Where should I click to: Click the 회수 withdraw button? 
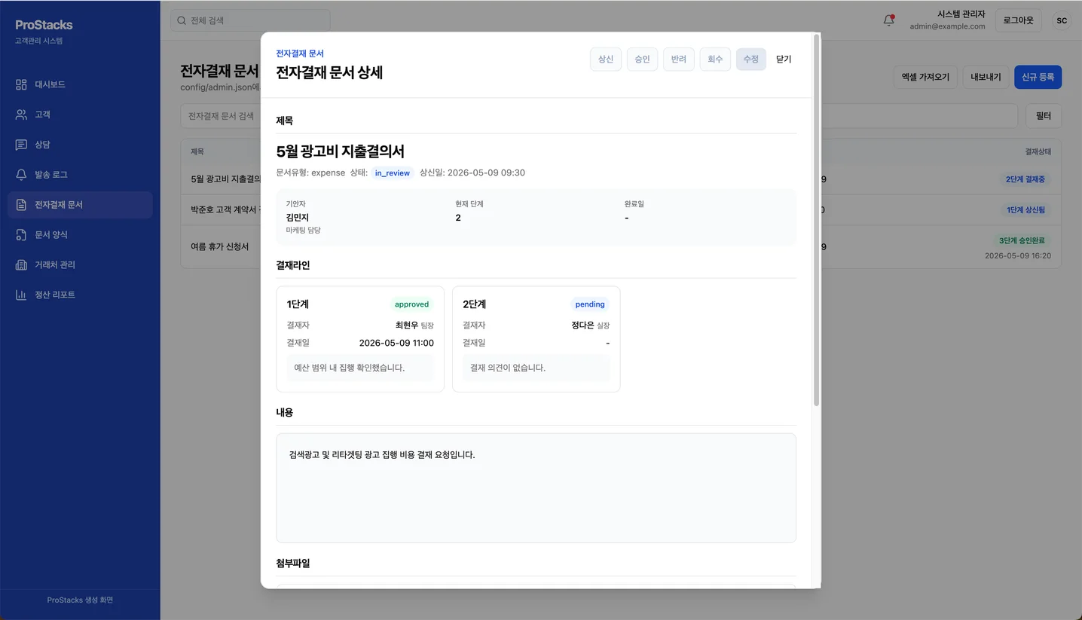715,60
